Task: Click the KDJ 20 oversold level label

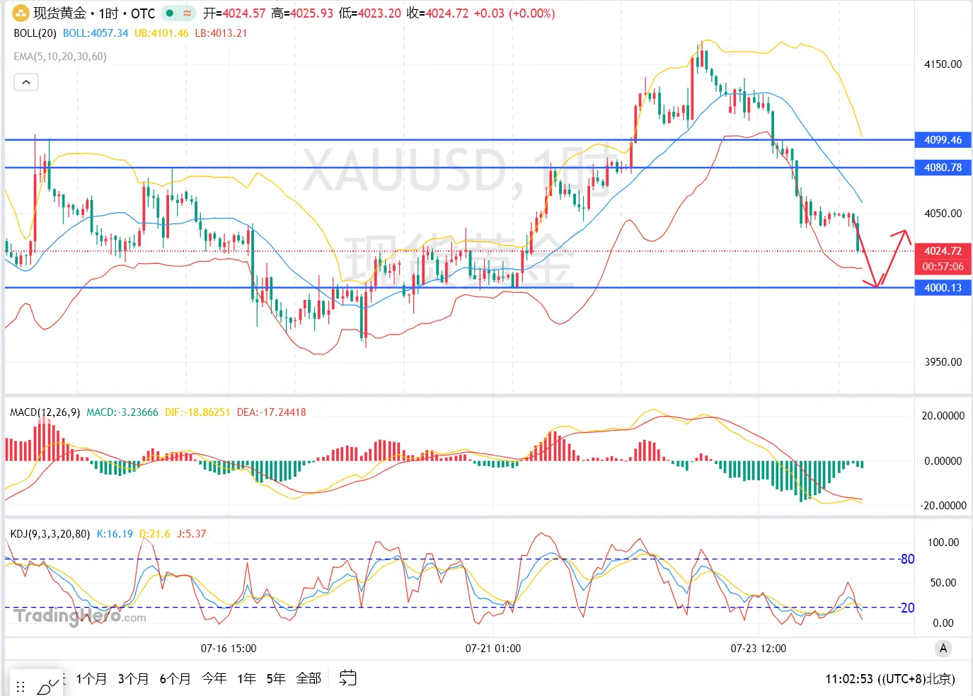Action: (x=907, y=608)
